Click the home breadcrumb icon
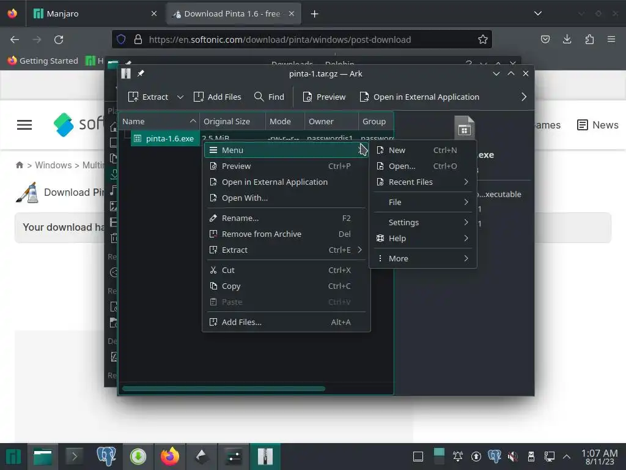Viewport: 626px width, 470px height. (x=19, y=165)
